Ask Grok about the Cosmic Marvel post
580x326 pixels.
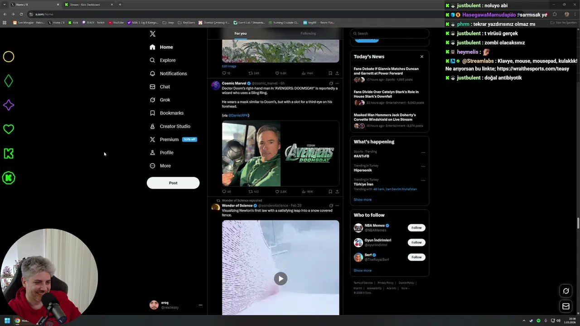pyautogui.click(x=331, y=83)
